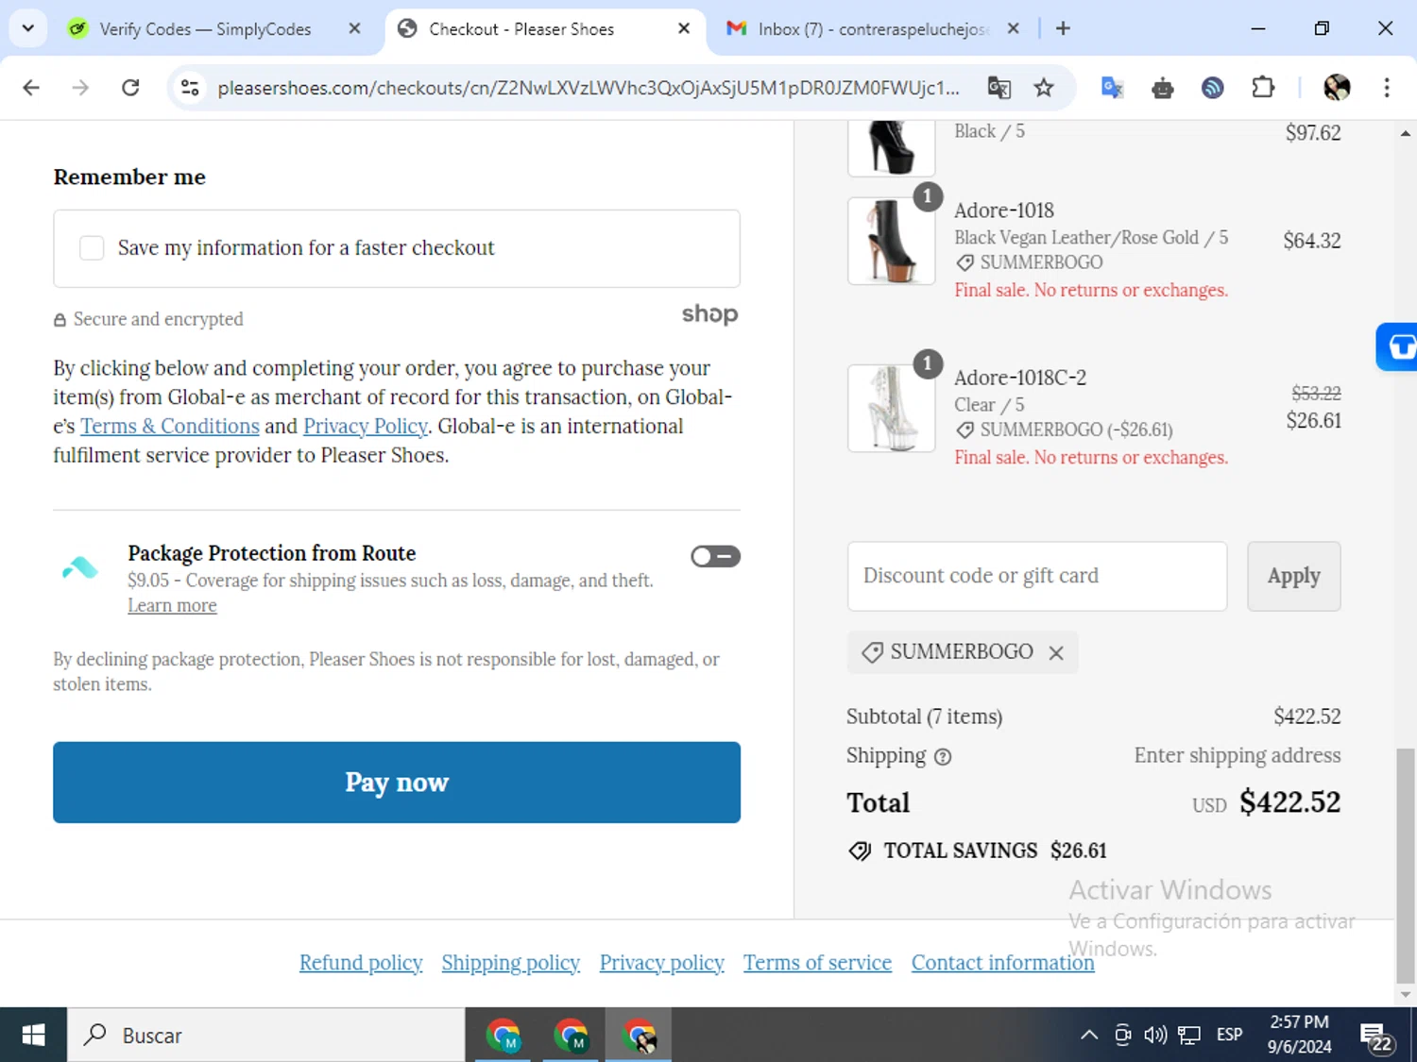Bookmark this page with star icon

pyautogui.click(x=1043, y=88)
